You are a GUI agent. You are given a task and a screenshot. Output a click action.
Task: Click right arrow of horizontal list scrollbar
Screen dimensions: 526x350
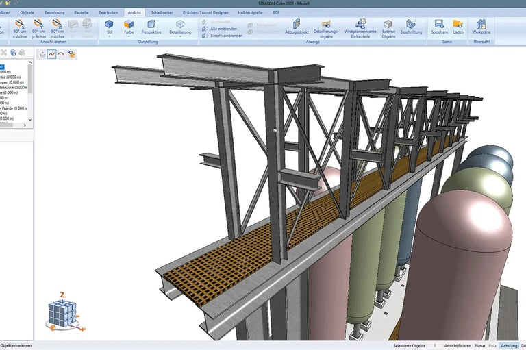tap(25, 125)
